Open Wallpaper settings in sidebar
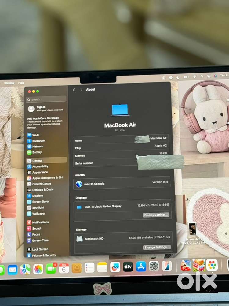Image resolution: width=229 pixels, height=306 pixels. click(x=36, y=214)
